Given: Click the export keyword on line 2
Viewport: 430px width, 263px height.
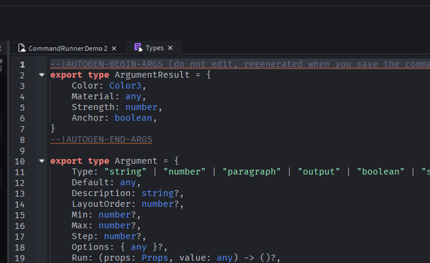Looking at the screenshot, I should click(x=66, y=75).
